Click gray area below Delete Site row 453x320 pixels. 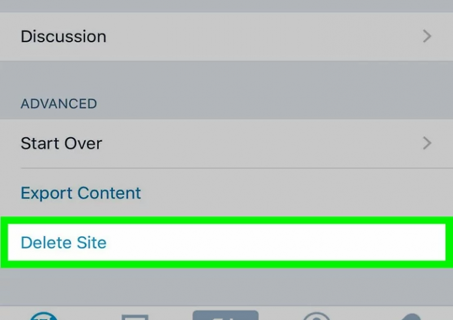point(226,285)
